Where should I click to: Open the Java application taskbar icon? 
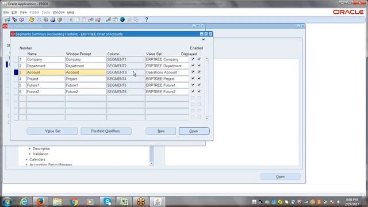click(x=157, y=202)
